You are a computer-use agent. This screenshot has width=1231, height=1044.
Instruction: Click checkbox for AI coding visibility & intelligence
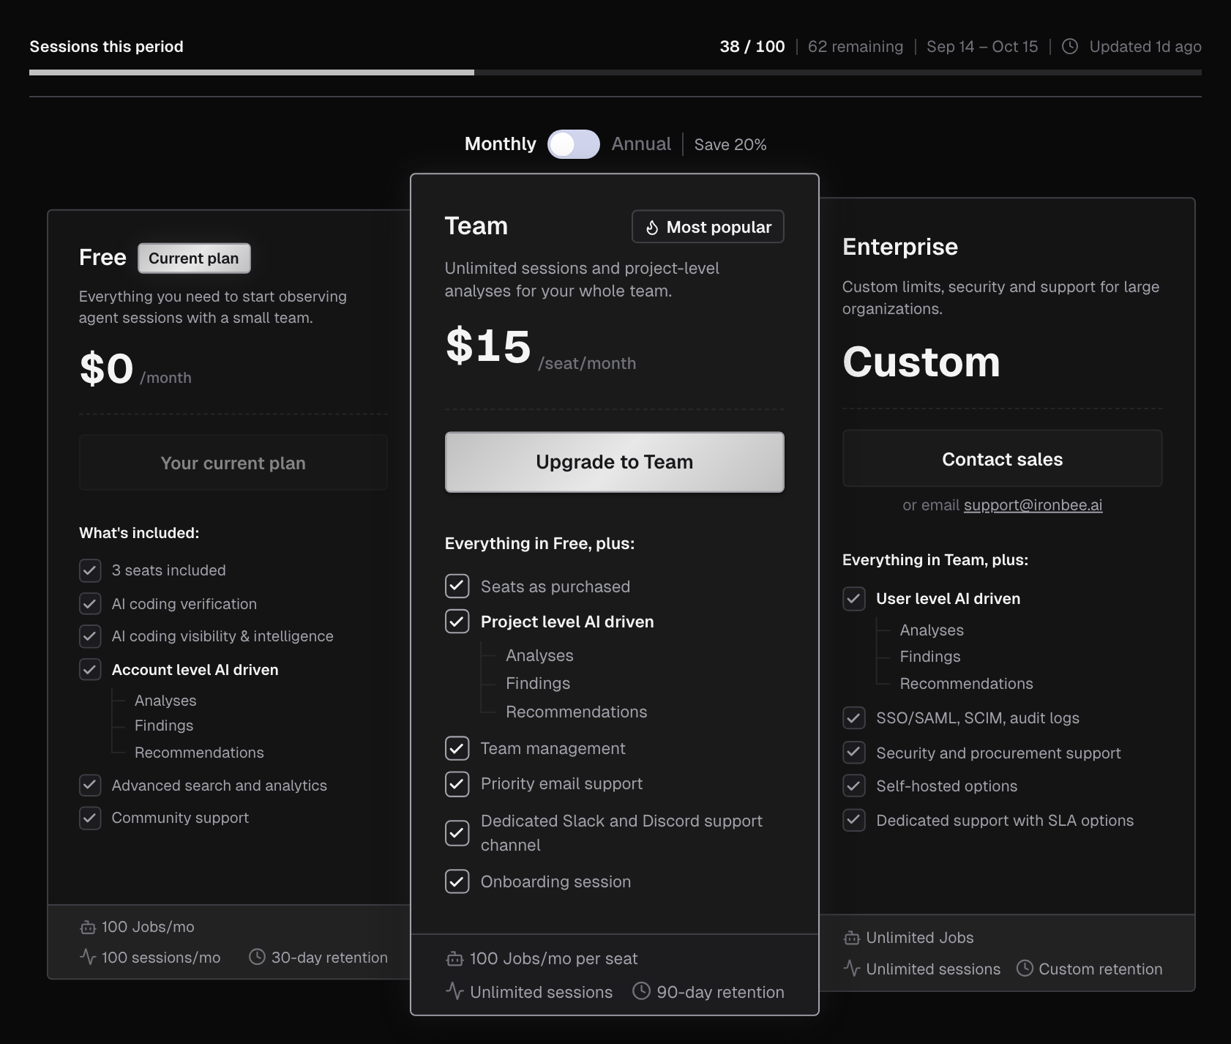click(x=90, y=636)
